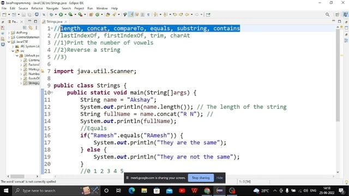Click the Last Edit Location arrow icon
Image resolution: width=349 pixels, height=196 pixels.
[175, 15]
